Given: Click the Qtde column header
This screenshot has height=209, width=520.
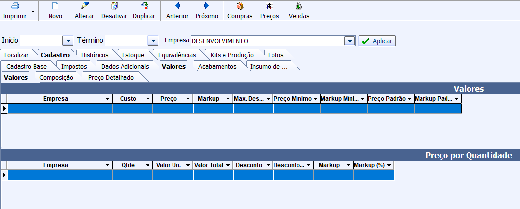Looking at the screenshot, I should tap(128, 165).
